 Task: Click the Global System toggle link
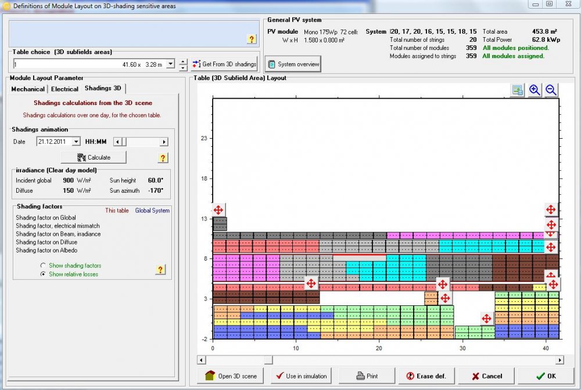pos(153,211)
